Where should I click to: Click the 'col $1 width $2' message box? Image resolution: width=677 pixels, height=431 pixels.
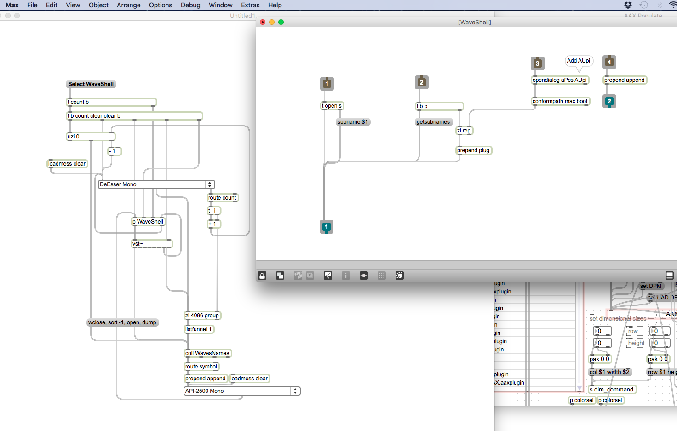[610, 372]
